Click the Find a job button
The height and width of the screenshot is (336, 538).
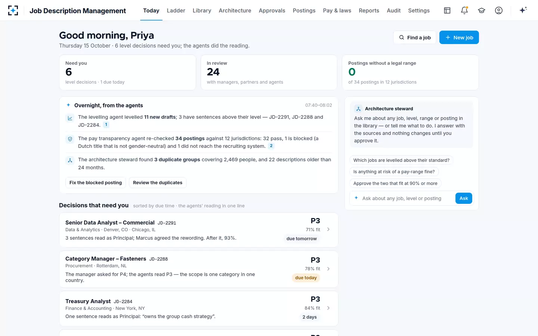point(415,37)
